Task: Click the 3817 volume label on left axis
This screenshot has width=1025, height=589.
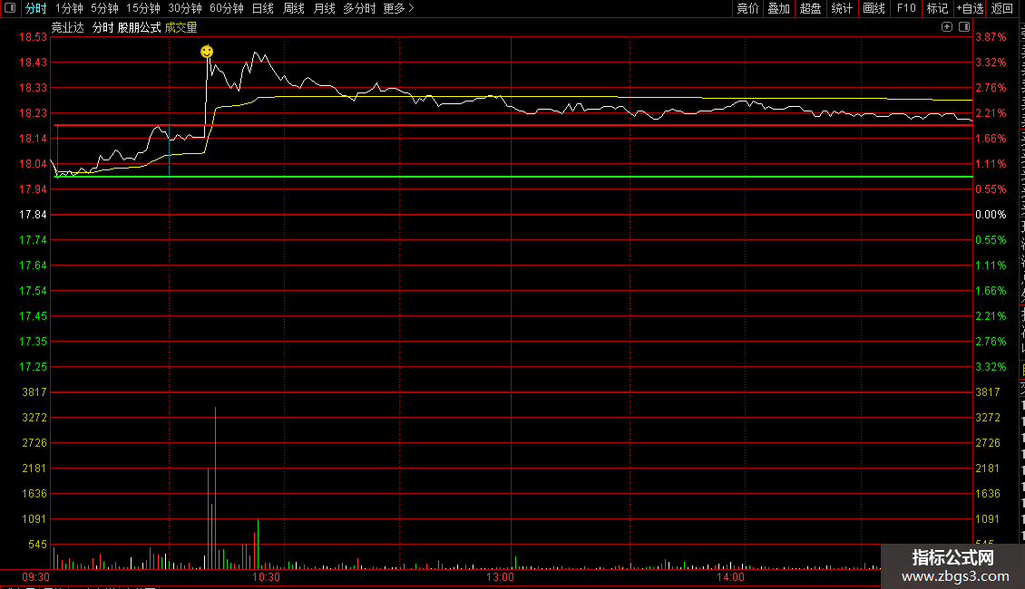Action: [34, 392]
